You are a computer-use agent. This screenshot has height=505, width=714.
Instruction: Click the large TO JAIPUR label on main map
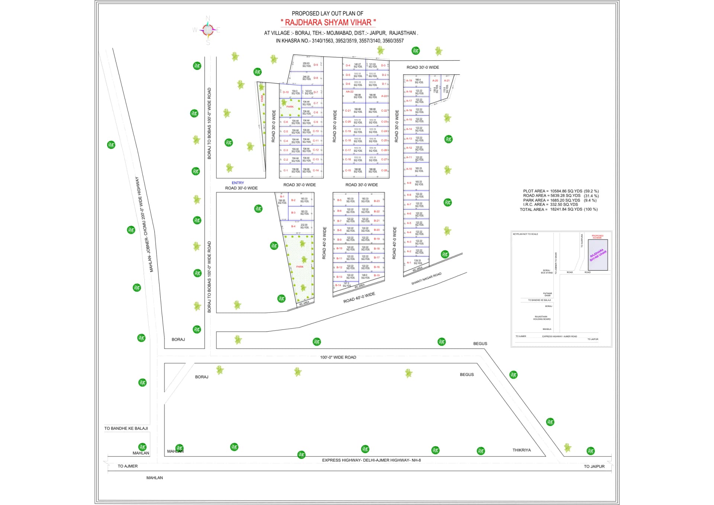pyautogui.click(x=594, y=466)
